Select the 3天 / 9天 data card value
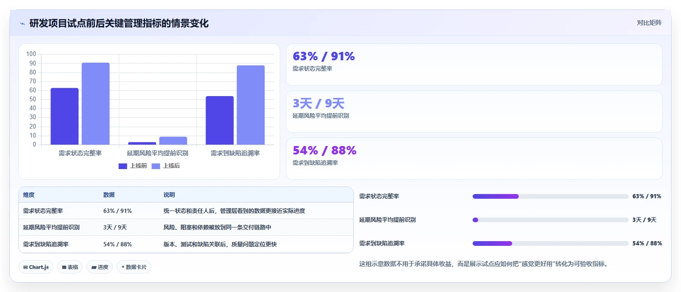Screen dimensions: 681x292 (x=318, y=103)
